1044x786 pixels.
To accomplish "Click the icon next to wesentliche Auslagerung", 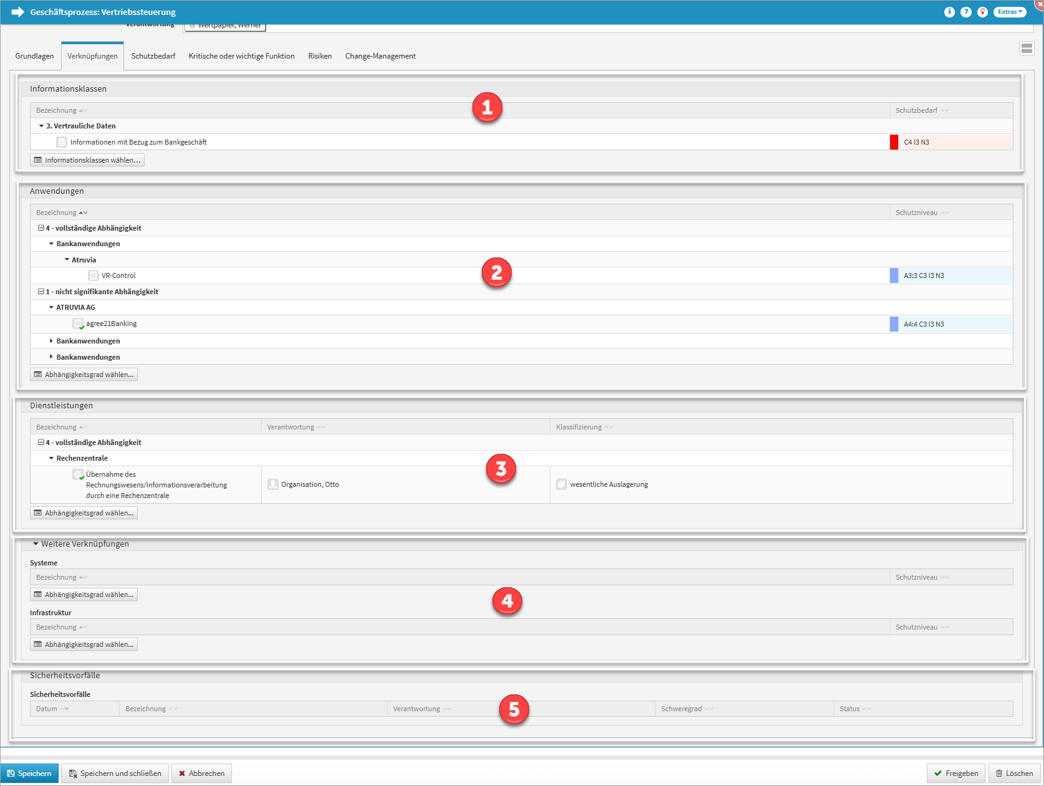I will click(562, 484).
